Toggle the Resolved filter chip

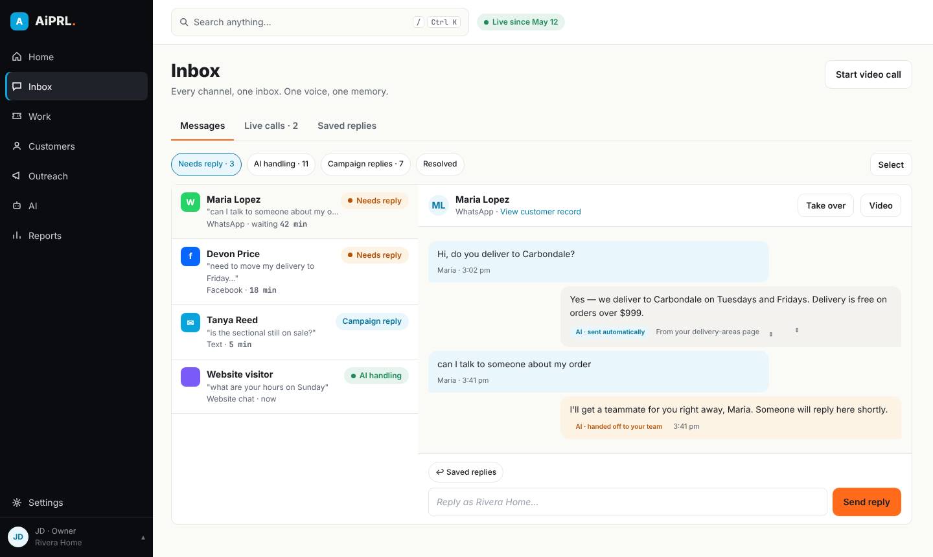[x=440, y=165]
